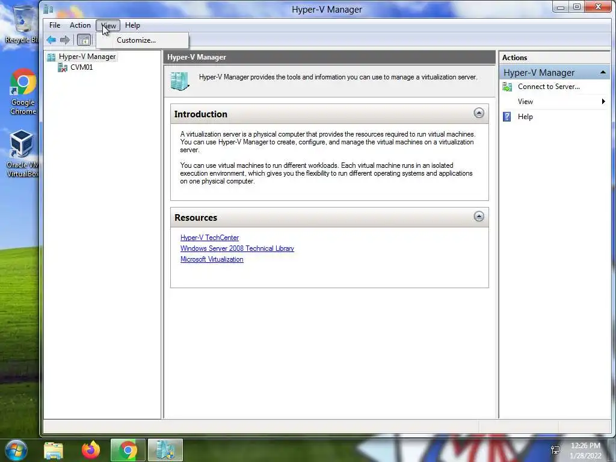616x462 pixels.
Task: Collapse the Introduction section
Action: tap(478, 113)
